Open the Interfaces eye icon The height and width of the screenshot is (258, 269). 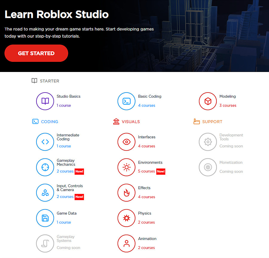pos(126,142)
